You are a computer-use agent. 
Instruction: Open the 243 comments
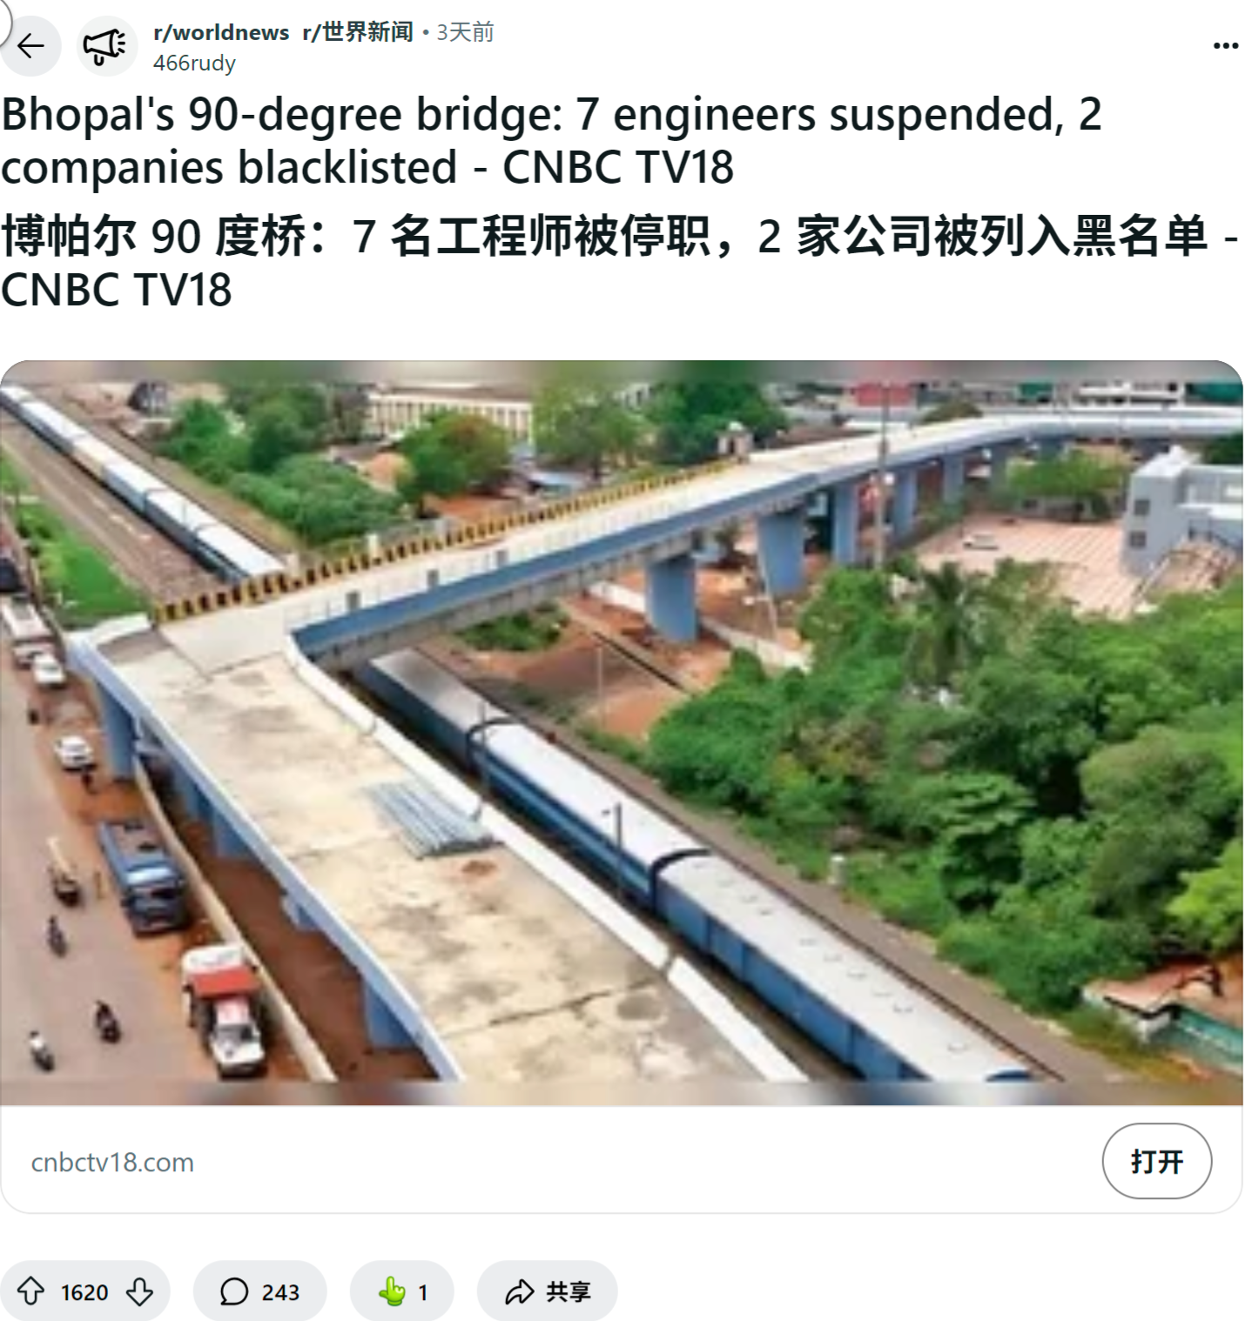[259, 1291]
